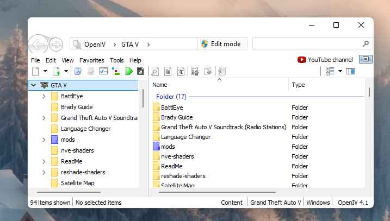Click the document with magnifier icon
The image size is (390, 221).
[155, 71]
